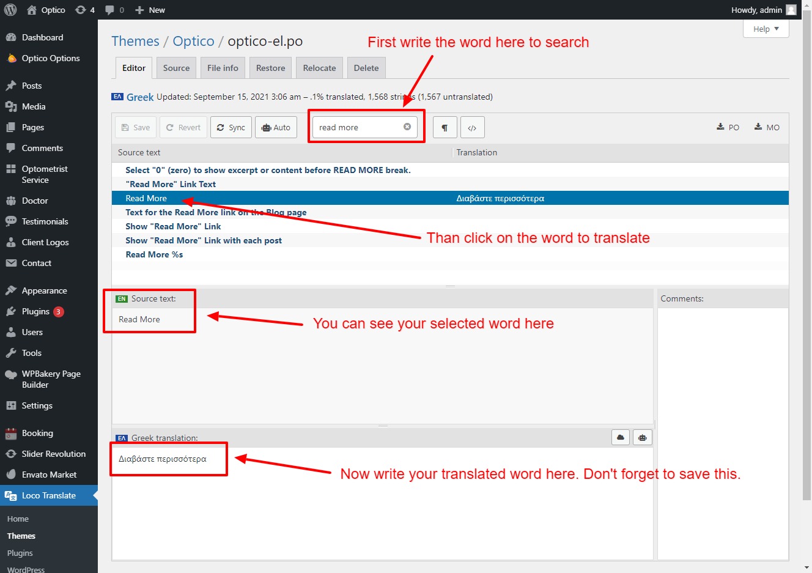The width and height of the screenshot is (812, 573).
Task: Switch to the Source tab
Action: pos(176,68)
